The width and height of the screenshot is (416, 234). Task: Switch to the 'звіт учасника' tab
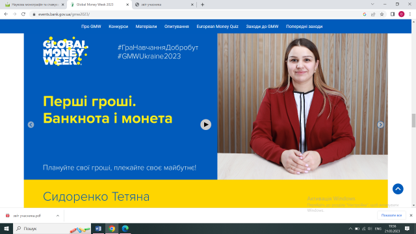[x=164, y=5]
